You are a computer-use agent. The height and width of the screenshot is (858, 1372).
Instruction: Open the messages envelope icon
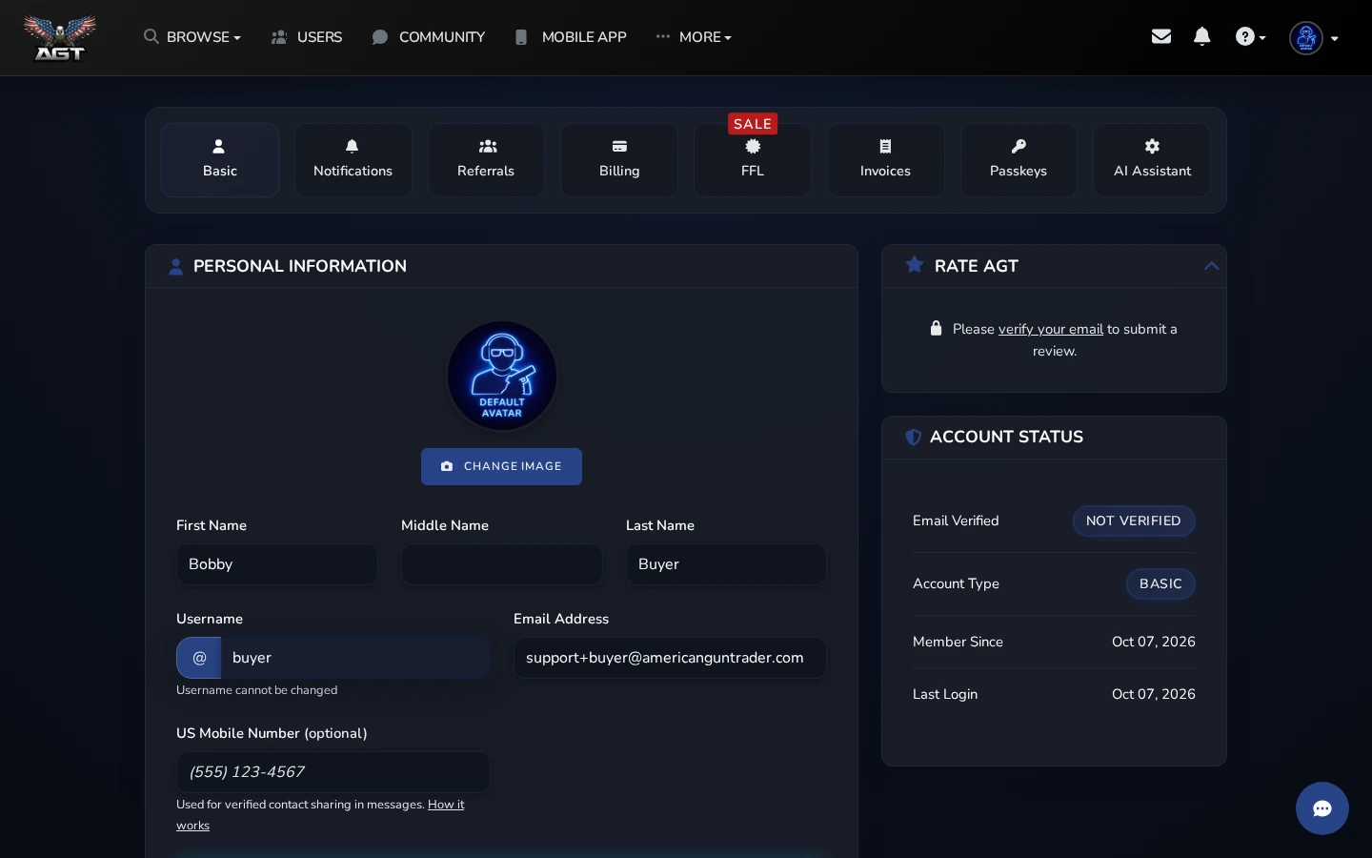click(1160, 36)
